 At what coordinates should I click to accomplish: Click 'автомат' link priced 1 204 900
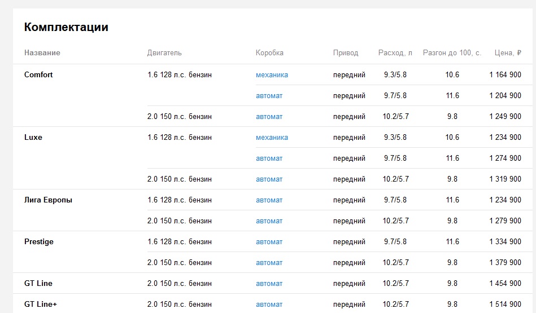tap(269, 95)
